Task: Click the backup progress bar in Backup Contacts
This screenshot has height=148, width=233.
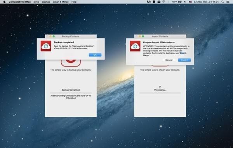Action: [71, 93]
